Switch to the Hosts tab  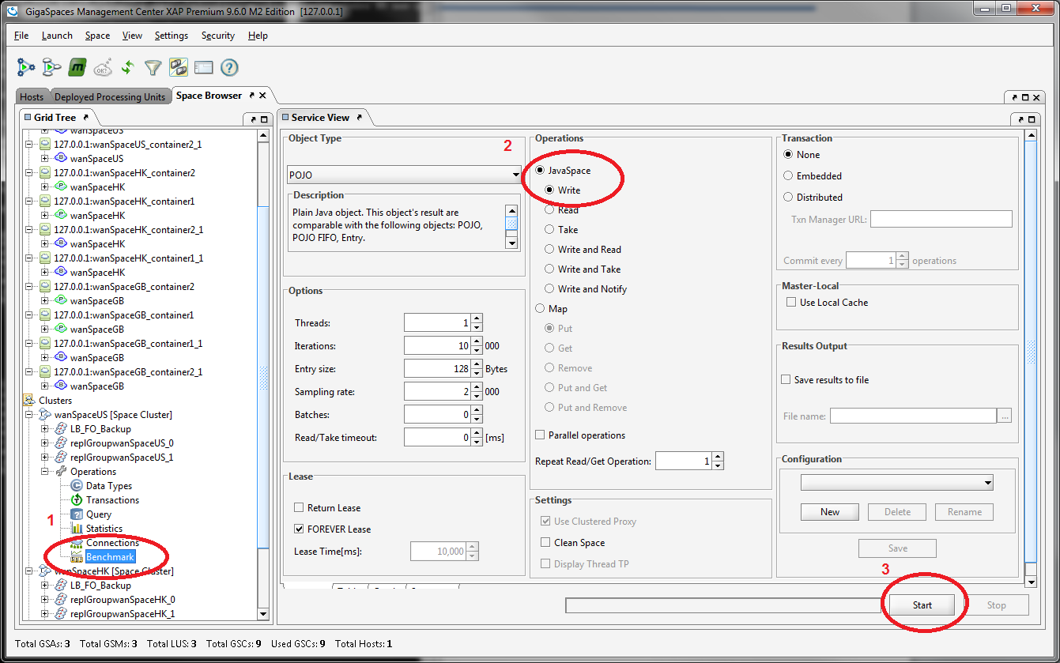point(32,97)
